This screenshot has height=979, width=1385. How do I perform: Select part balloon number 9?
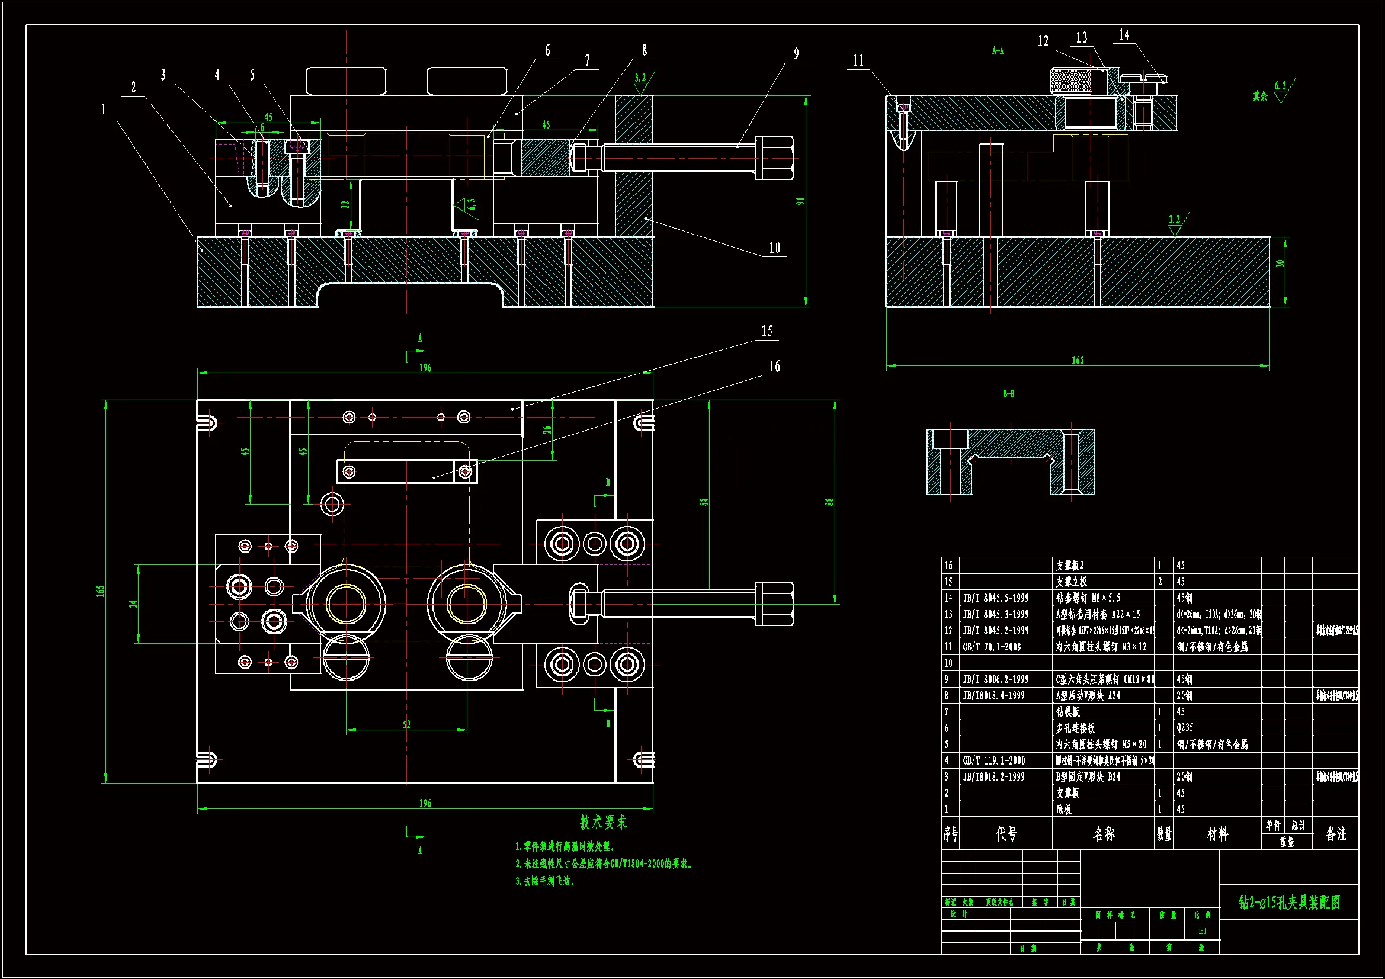[x=796, y=54]
